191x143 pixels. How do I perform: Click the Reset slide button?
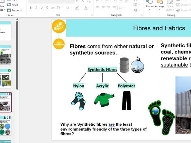(x=13, y=5)
